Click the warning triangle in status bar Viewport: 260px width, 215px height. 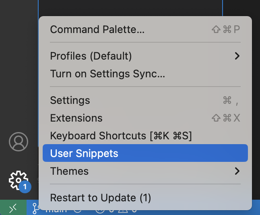point(123,211)
